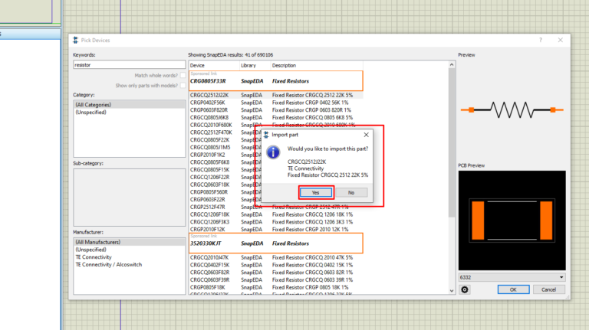The image size is (589, 330).
Task: Click the help question mark in Pick Devices
Action: coord(541,40)
